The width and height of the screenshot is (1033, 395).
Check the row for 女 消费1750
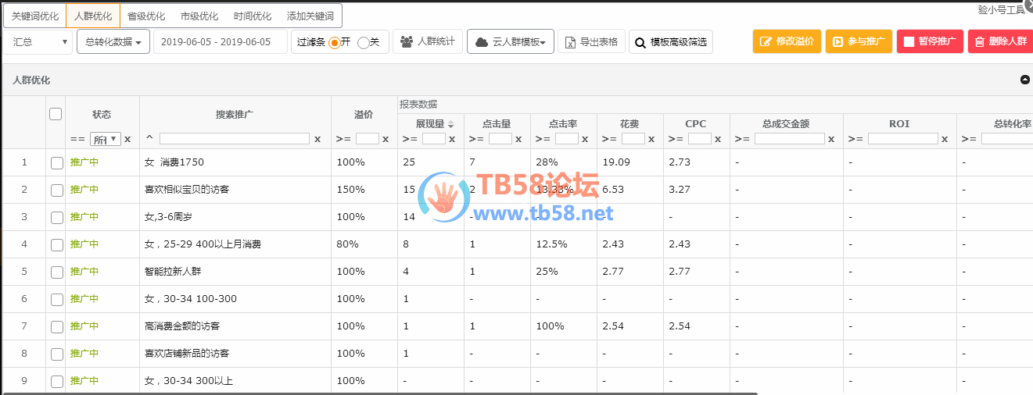pyautogui.click(x=56, y=162)
